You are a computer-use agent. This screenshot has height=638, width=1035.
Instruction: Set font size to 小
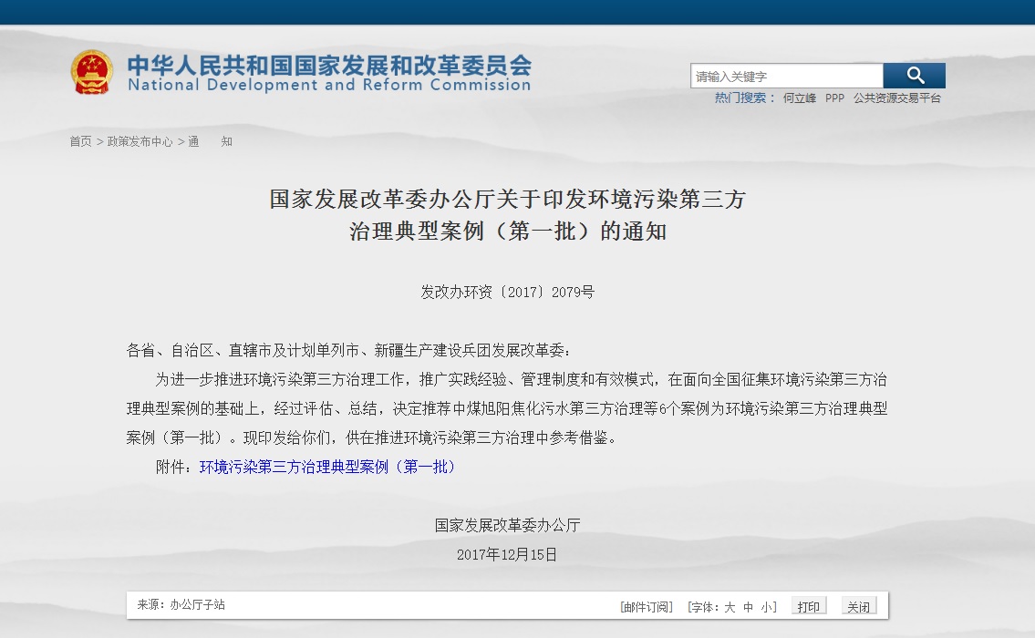click(x=766, y=607)
